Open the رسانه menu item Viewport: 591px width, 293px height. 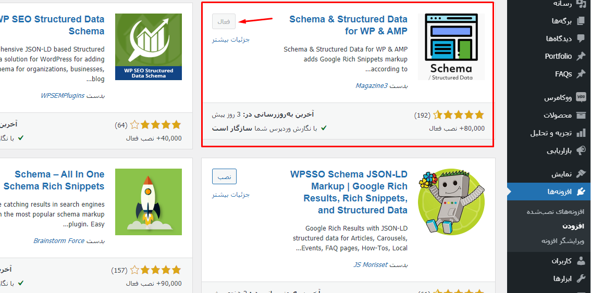549,4
